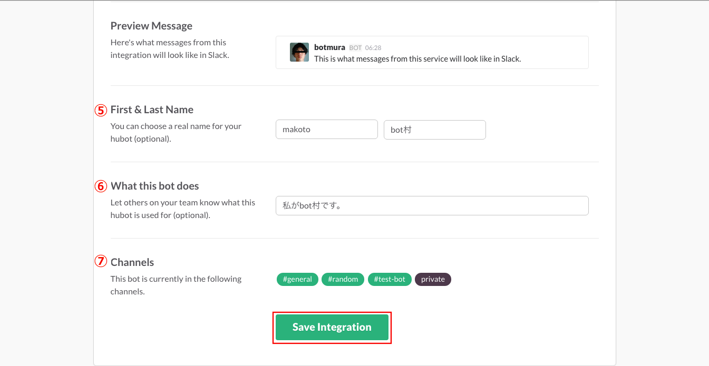Viewport: 709px width, 366px height.
Task: Click the circled number 6 marker
Action: 101,186
